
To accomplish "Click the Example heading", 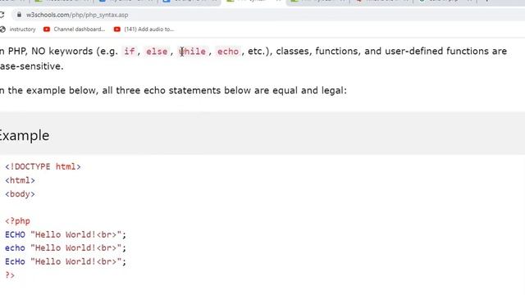I will click(25, 135).
